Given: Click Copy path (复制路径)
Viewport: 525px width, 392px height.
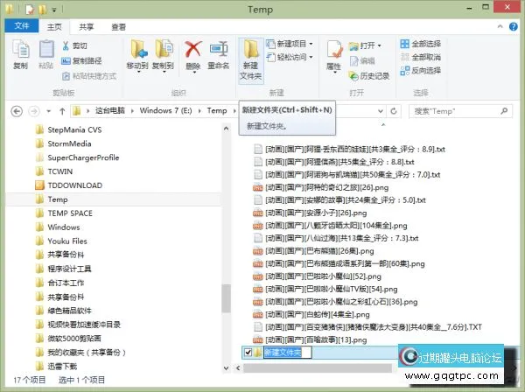Looking at the screenshot, I should coord(81,60).
